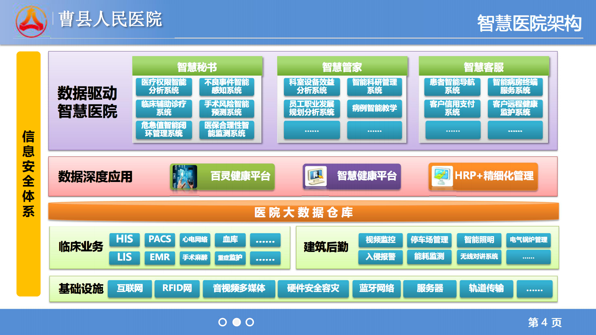596x335 pixels.
Task: Click the 智慧秘书 header tab
Action: [x=197, y=66]
